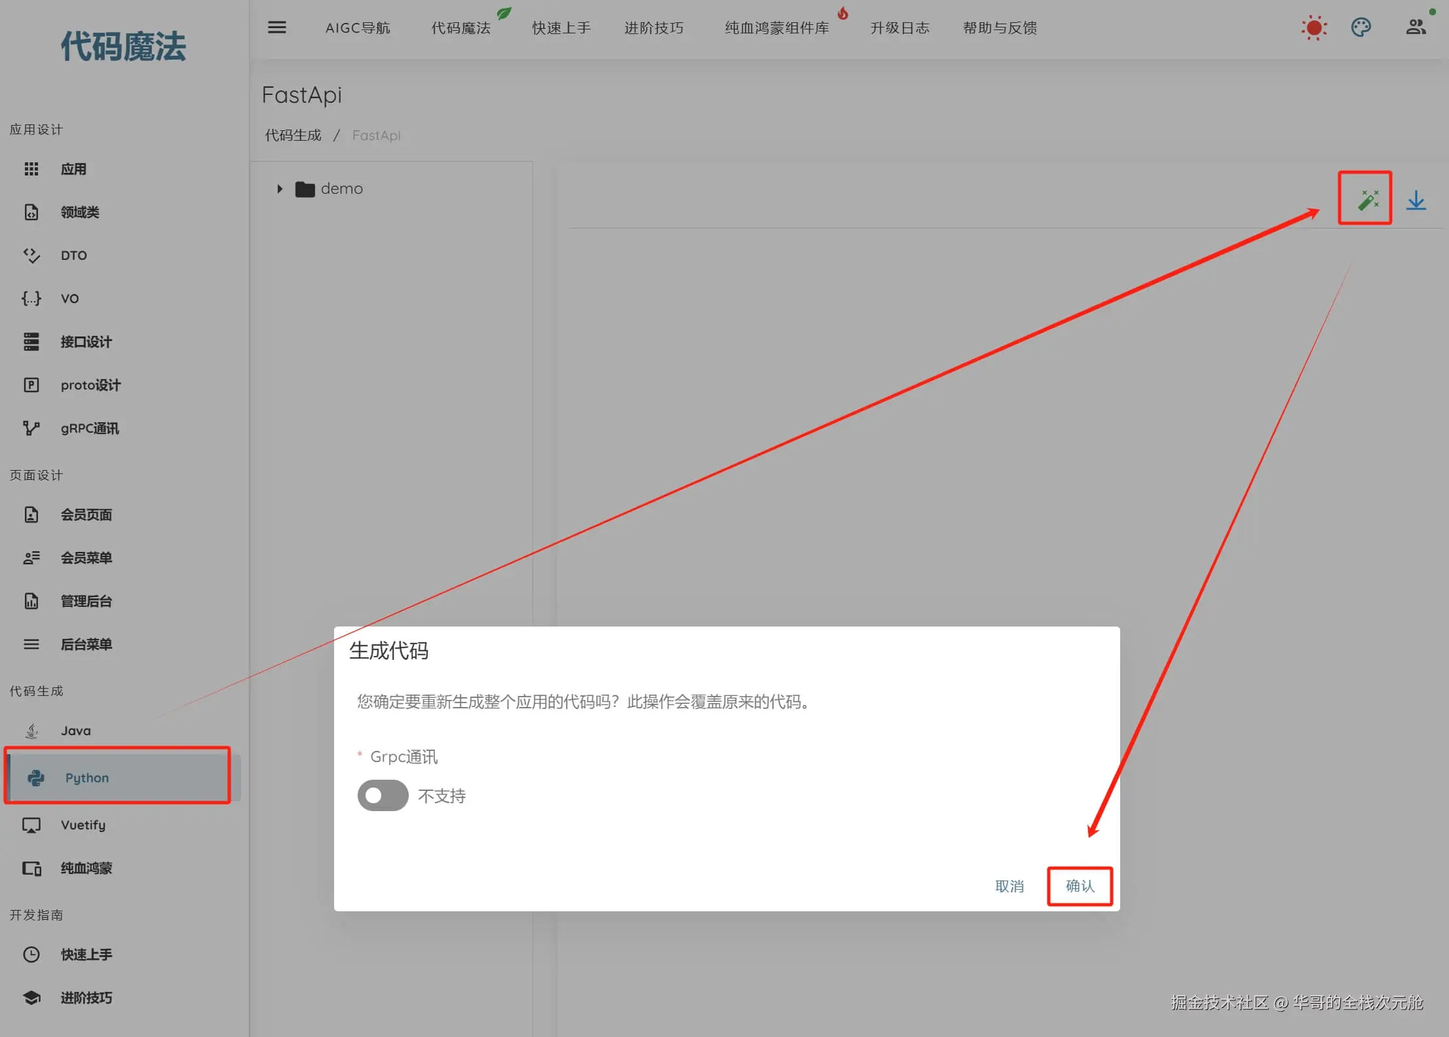1449x1037 pixels.
Task: Click the user accounts icon
Action: click(x=1416, y=27)
